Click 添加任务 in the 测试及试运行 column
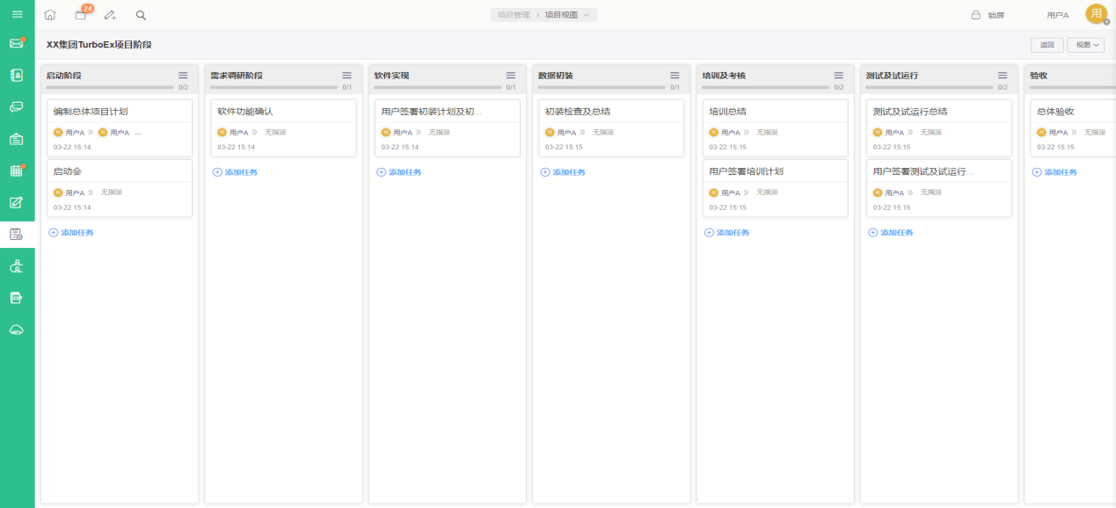The width and height of the screenshot is (1116, 508). [x=891, y=233]
